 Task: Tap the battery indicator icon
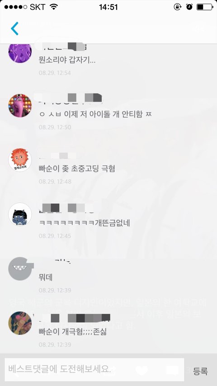coord(205,7)
